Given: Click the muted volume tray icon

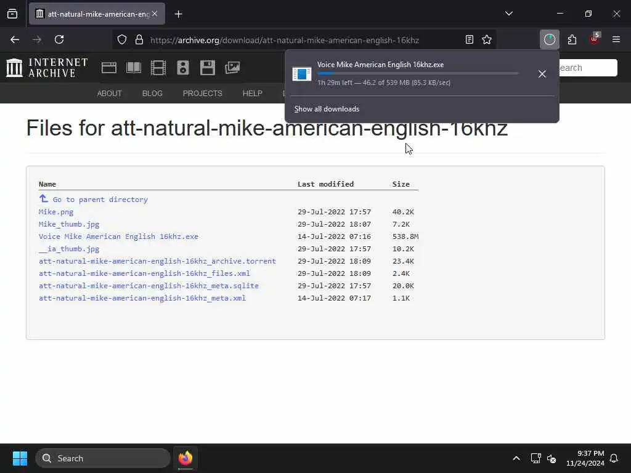Looking at the screenshot, I should (552, 458).
